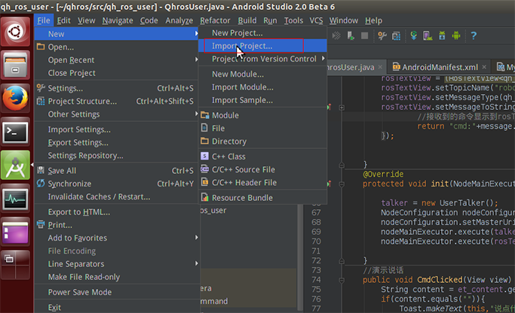Open the Refactor menu
This screenshot has height=313, width=515.
pyautogui.click(x=215, y=20)
